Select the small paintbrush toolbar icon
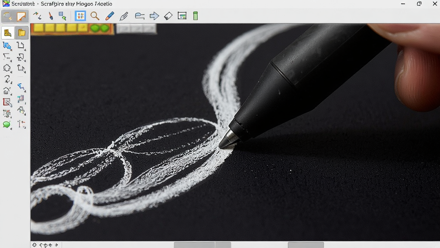 (x=51, y=16)
